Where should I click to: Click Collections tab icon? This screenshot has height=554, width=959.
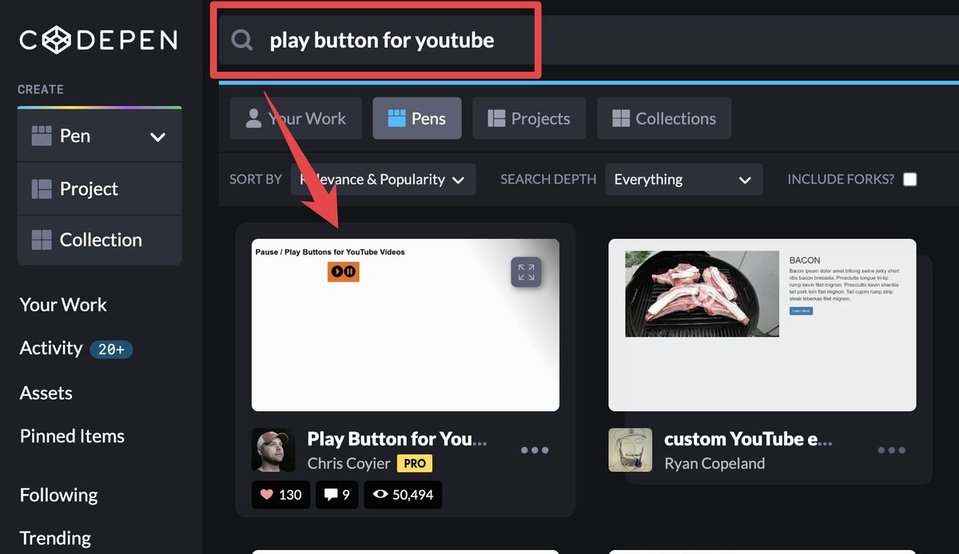(621, 118)
